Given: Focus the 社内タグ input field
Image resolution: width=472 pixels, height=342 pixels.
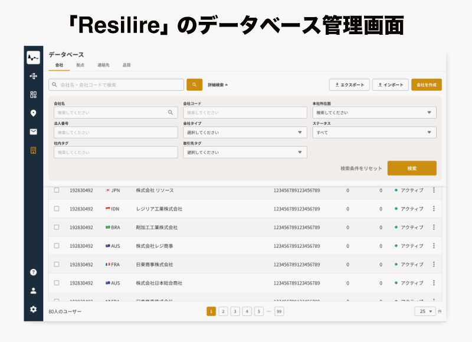Looking at the screenshot, I should point(116,152).
